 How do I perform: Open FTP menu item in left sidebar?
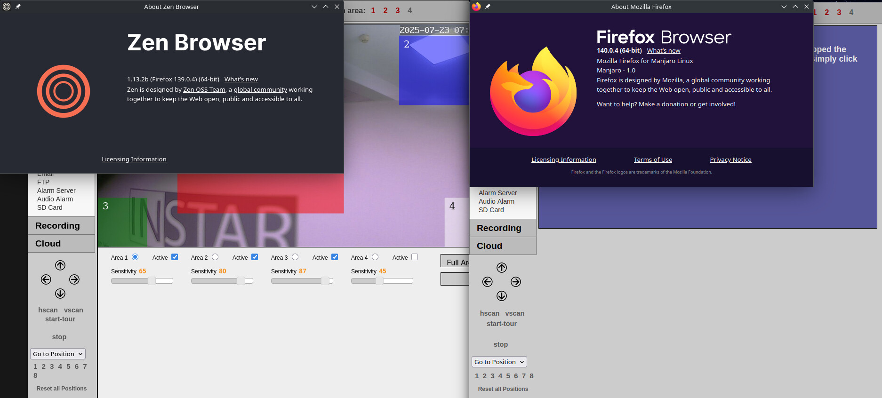tap(43, 182)
